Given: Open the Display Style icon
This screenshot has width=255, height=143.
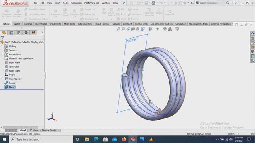Looking at the screenshot, I should (x=150, y=29).
